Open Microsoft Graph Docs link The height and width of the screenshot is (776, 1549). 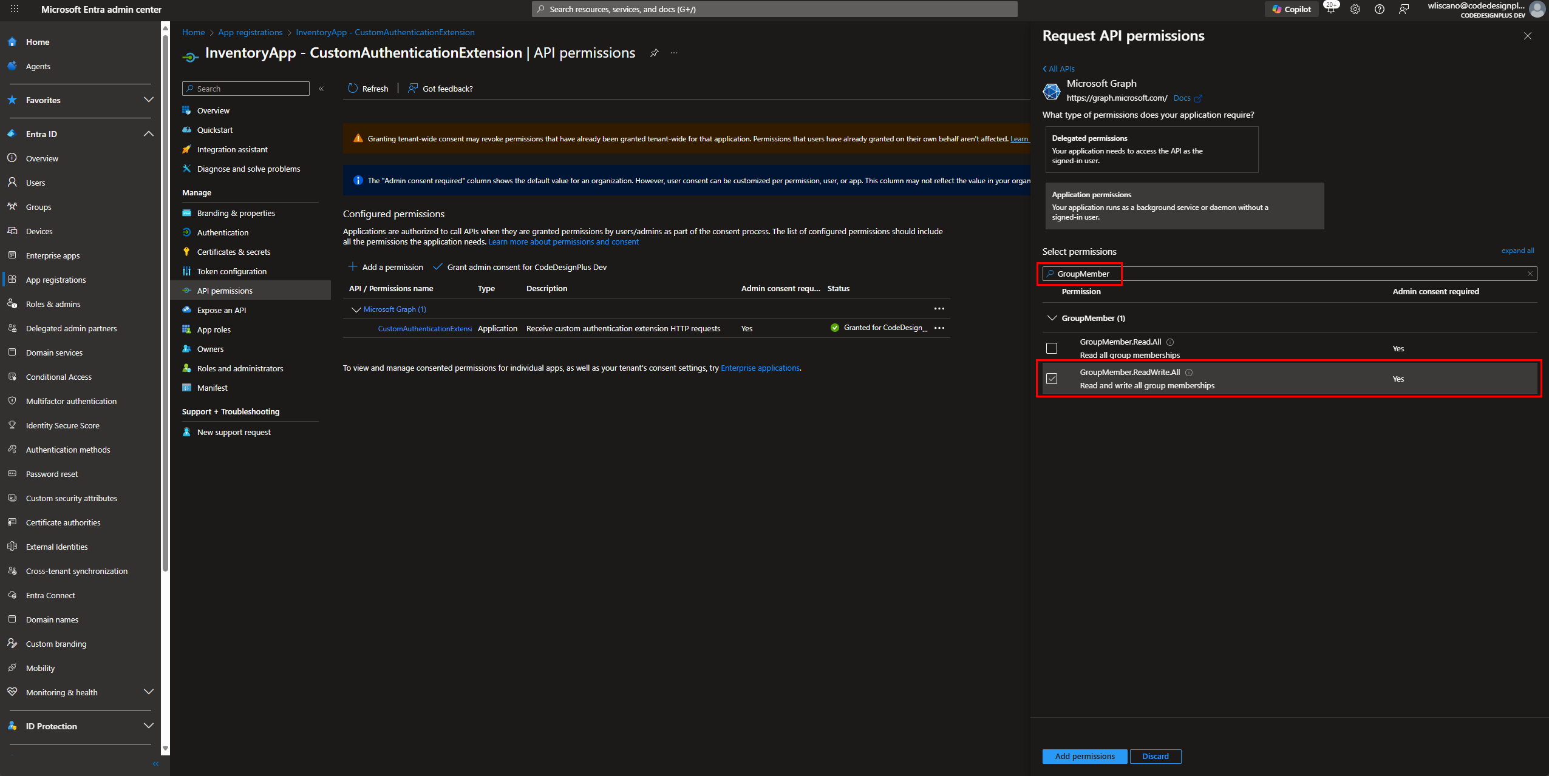[x=1187, y=98]
